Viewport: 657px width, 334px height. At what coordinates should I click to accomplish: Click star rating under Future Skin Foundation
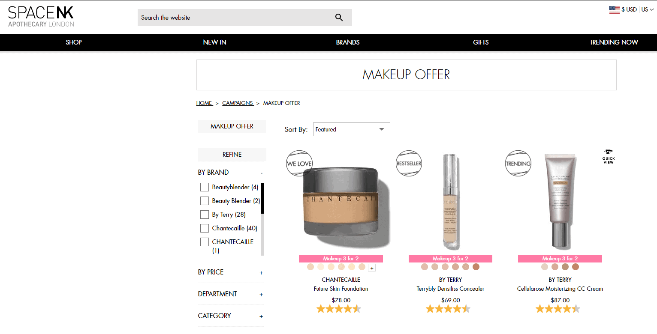point(339,309)
